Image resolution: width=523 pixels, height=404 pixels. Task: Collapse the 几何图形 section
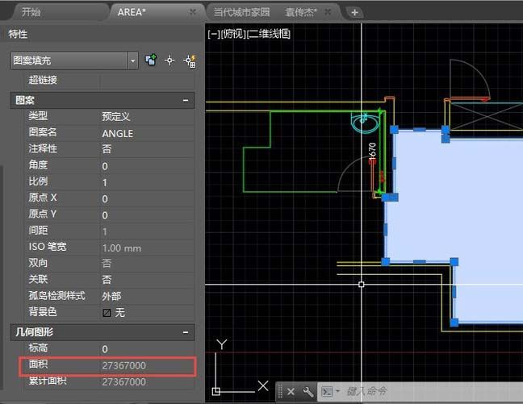coord(186,332)
